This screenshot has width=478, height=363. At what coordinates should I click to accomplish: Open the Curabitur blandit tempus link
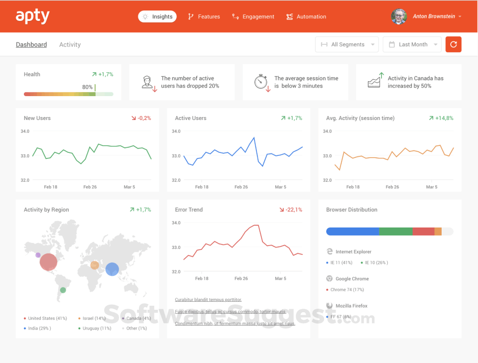pyautogui.click(x=208, y=299)
